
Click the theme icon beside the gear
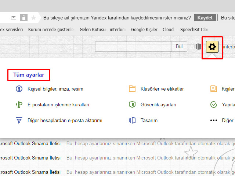(x=198, y=47)
